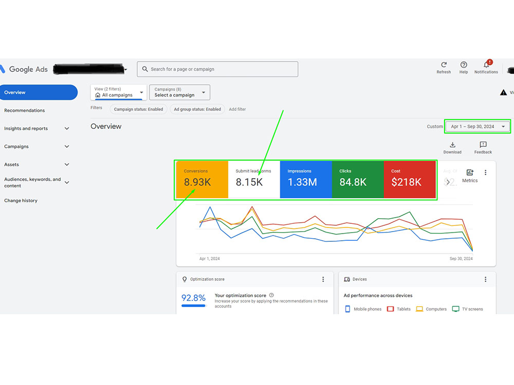Toggle Mobile phones legend item
This screenshot has height=385, width=514.
363,309
